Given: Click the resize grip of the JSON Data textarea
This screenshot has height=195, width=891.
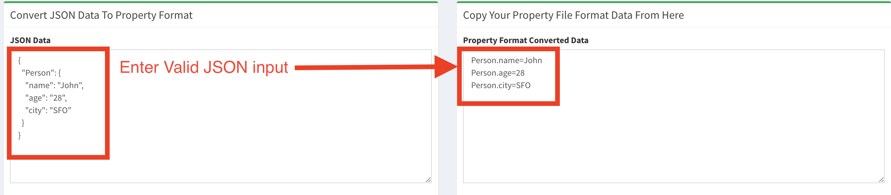Looking at the screenshot, I should (429, 179).
